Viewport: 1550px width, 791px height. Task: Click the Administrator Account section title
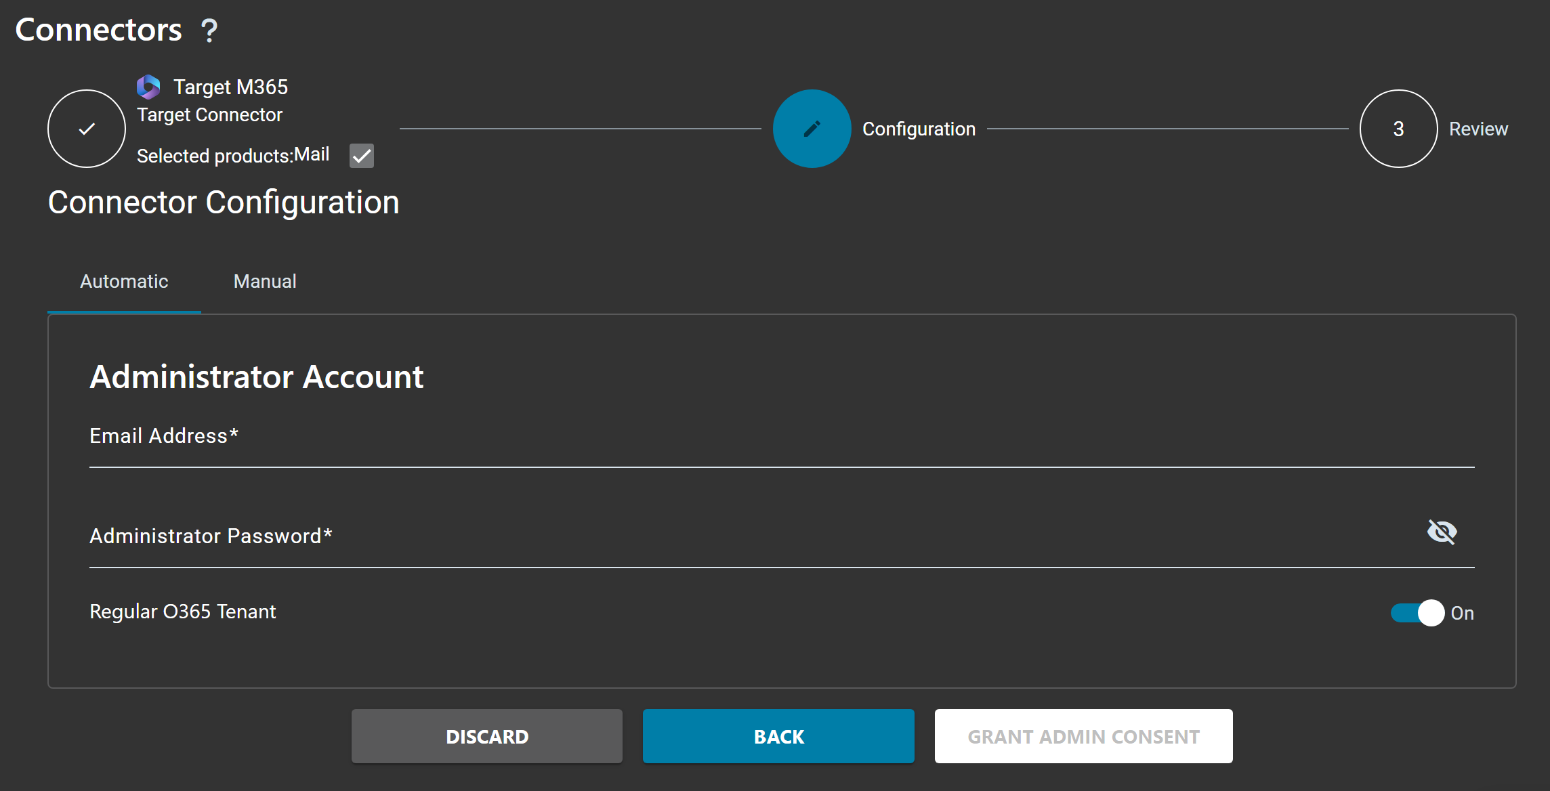(x=256, y=377)
